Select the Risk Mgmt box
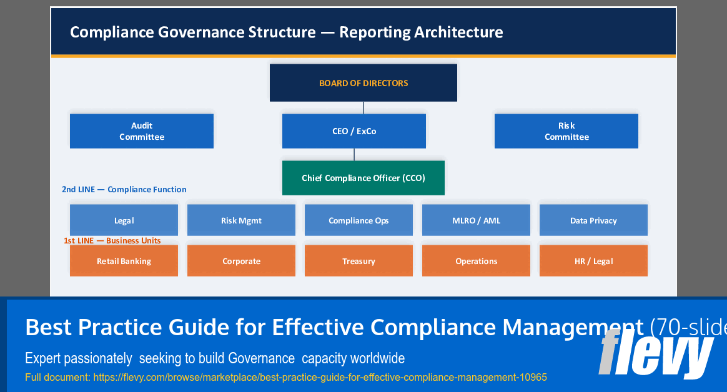Image resolution: width=727 pixels, height=392 pixels. coord(240,220)
